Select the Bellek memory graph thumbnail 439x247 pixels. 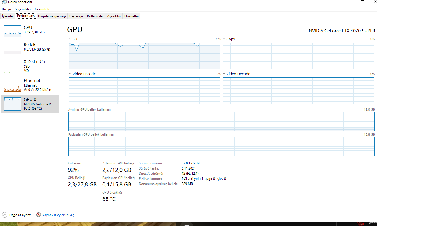coord(12,48)
